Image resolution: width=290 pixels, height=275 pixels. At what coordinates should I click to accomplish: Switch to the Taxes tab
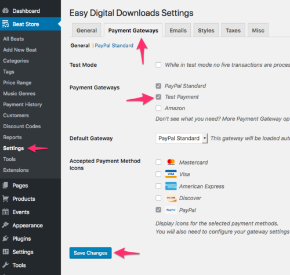click(233, 30)
